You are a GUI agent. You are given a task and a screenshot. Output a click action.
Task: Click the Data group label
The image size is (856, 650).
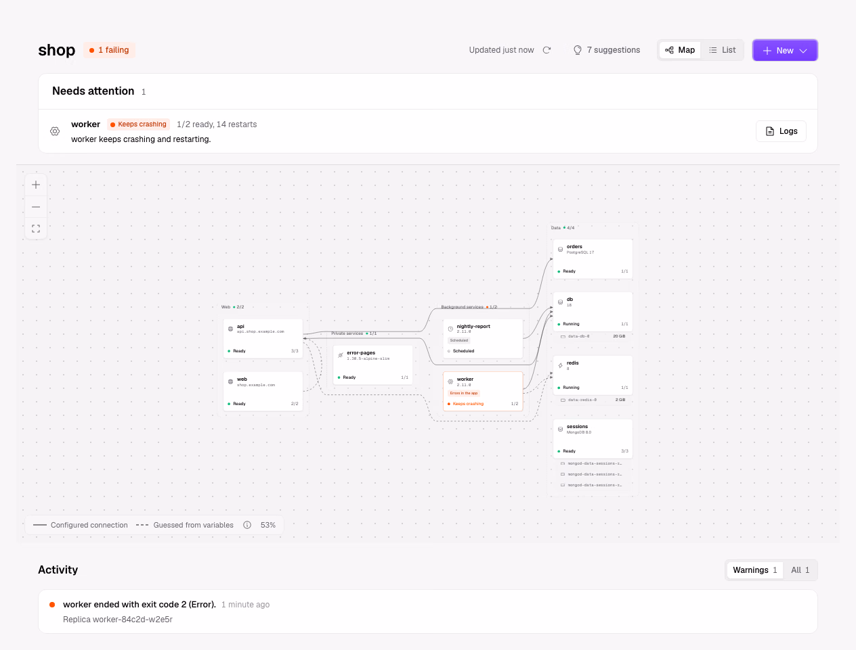(x=556, y=228)
